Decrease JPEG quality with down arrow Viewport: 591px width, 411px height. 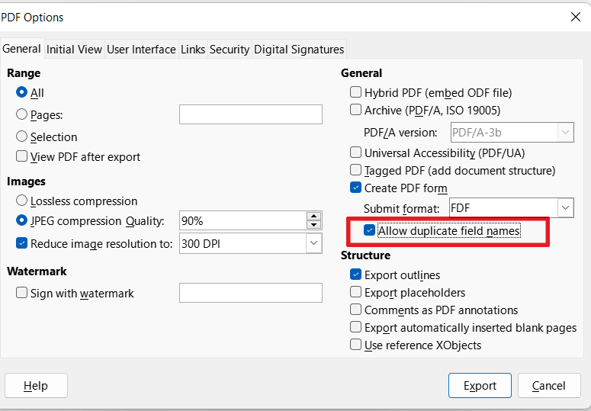(x=313, y=225)
